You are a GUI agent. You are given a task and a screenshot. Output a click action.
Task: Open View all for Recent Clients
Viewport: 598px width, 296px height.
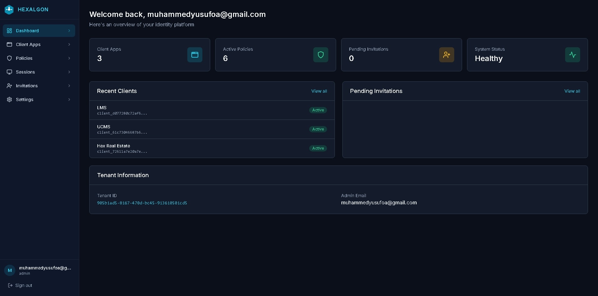pos(319,91)
